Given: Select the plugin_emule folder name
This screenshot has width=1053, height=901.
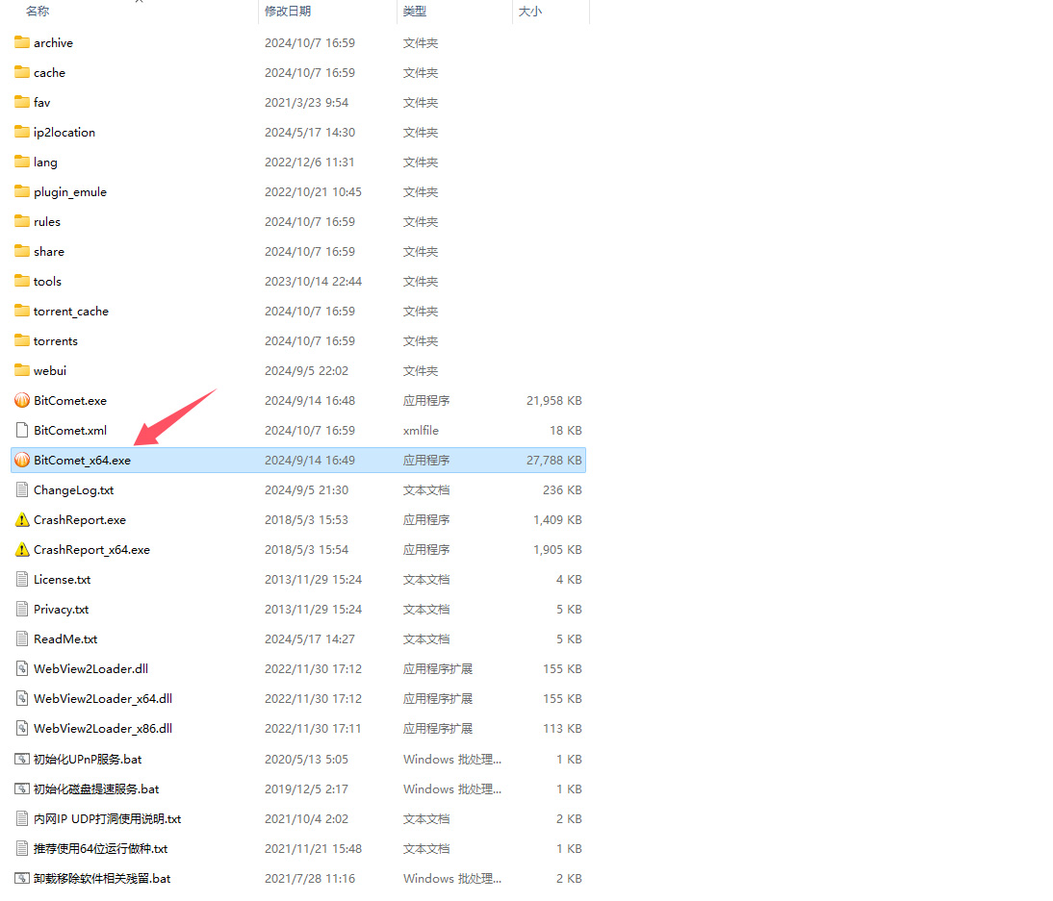Looking at the screenshot, I should 70,192.
